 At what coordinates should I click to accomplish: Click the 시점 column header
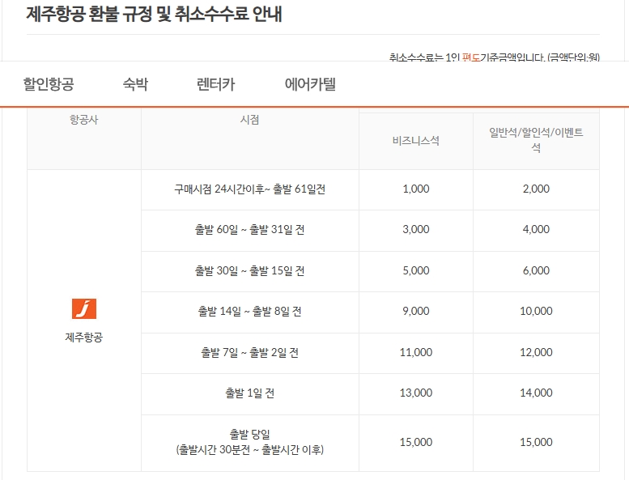click(x=249, y=120)
